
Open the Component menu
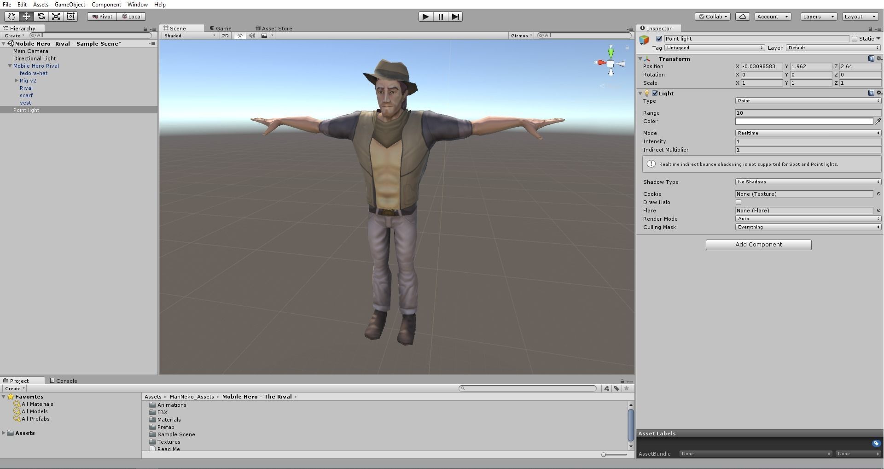(106, 5)
